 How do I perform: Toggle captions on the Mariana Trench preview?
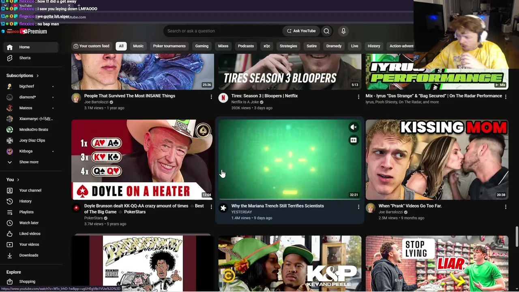(354, 140)
